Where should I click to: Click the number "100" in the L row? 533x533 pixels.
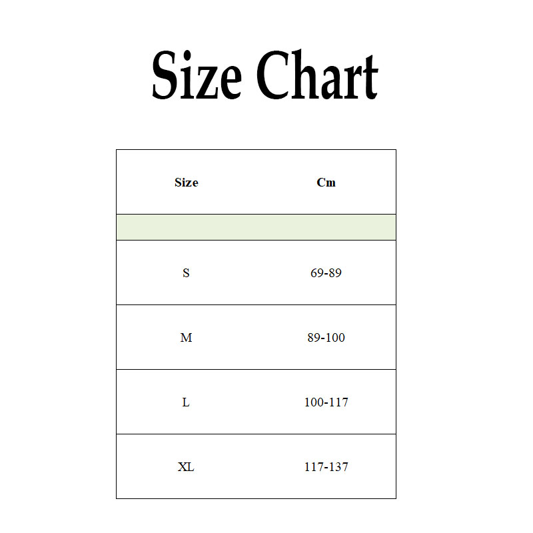(314, 402)
